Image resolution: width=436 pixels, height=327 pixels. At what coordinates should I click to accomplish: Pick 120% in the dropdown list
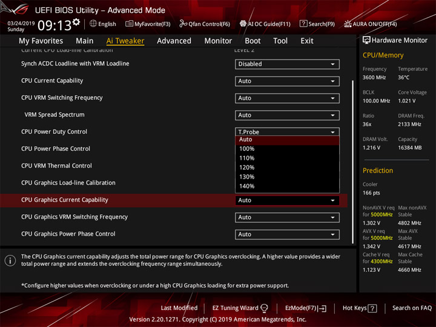coord(287,168)
